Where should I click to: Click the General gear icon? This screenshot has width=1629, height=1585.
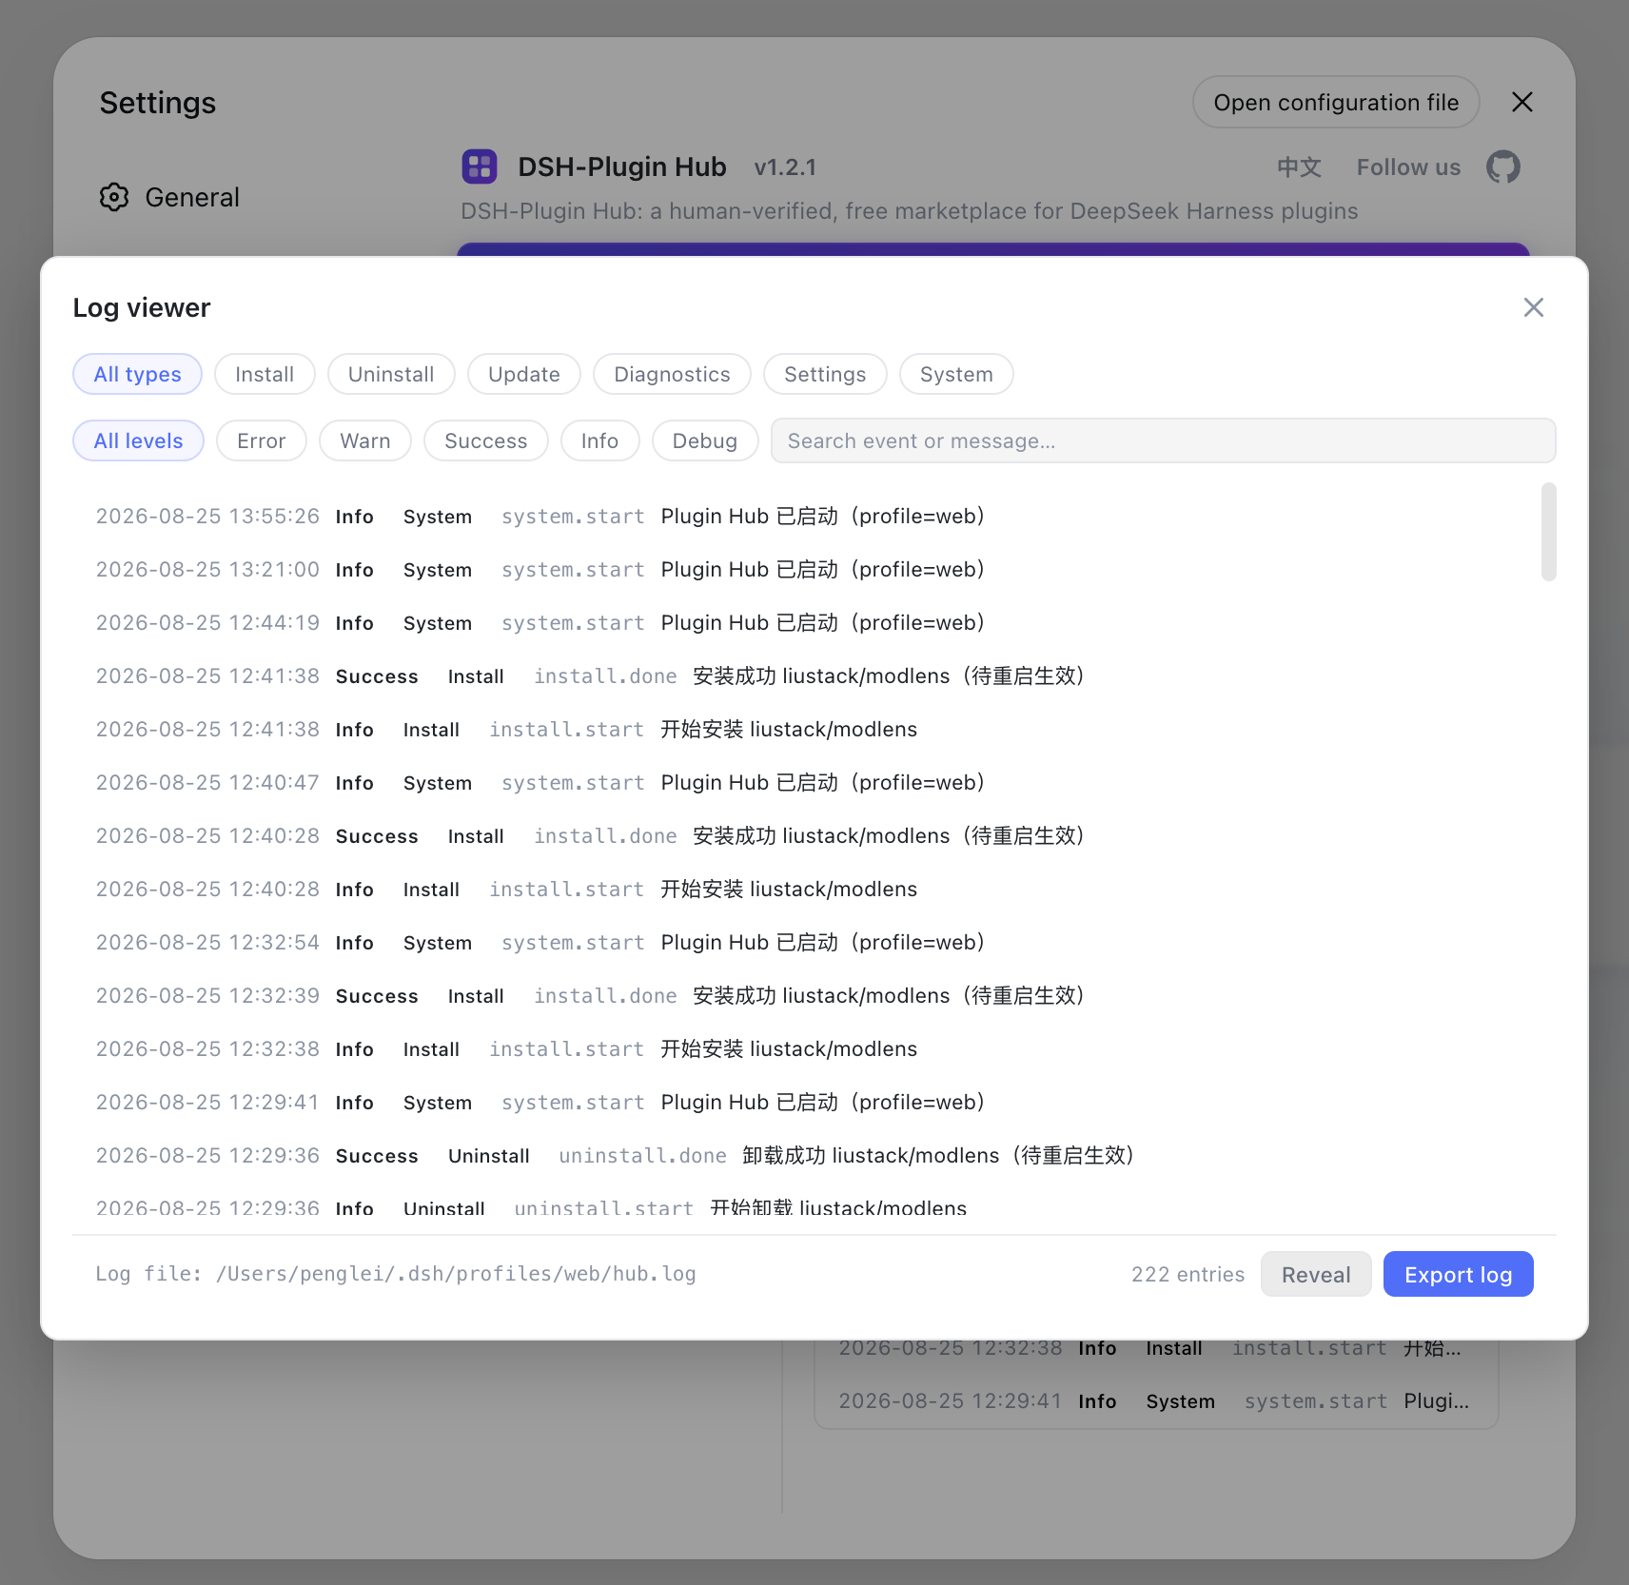pos(114,197)
